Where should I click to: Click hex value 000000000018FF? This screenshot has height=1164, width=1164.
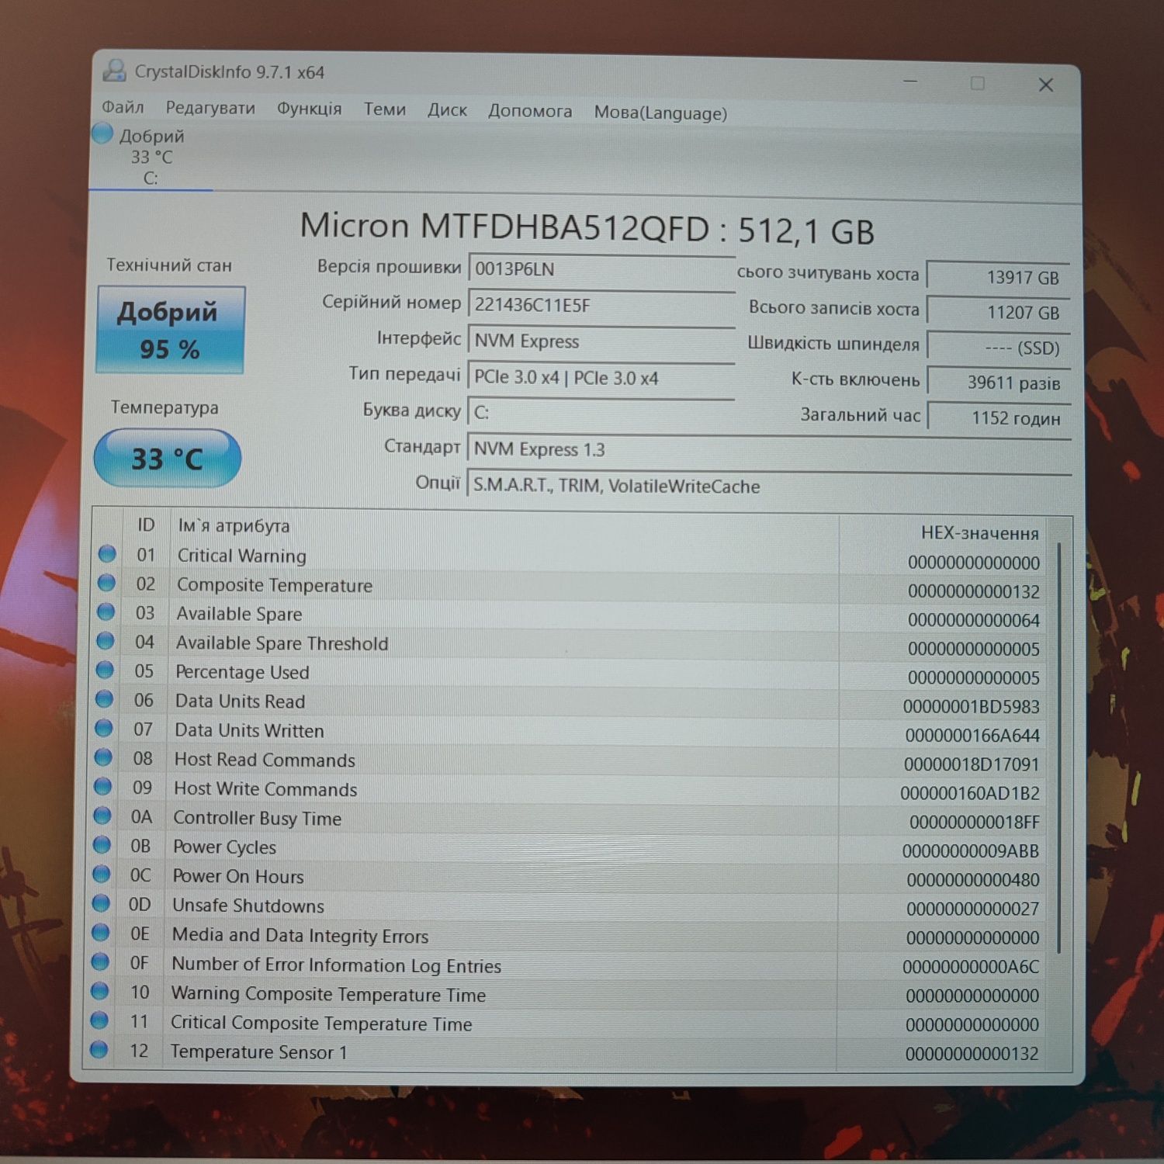point(974,822)
